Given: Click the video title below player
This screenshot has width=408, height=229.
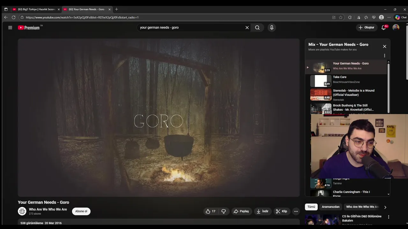Looking at the screenshot, I should pyautogui.click(x=43, y=202).
